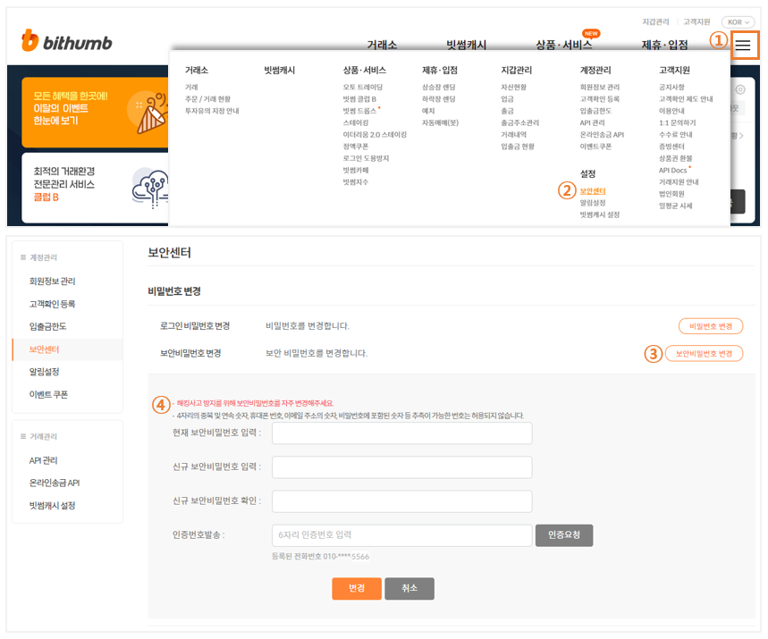Viewport: 768px width, 639px height.
Task: Open 출금주소관리 menu entry
Action: [519, 122]
